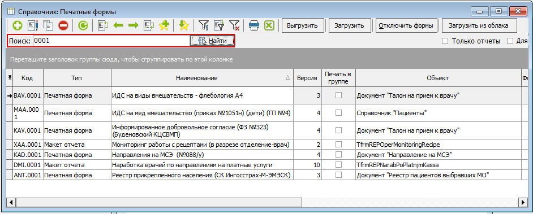Add to favorites using star with plus
This screenshot has width=533, height=214.
pos(164,25)
